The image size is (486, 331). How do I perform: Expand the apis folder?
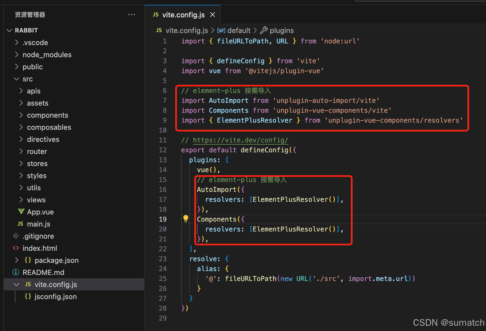21,91
